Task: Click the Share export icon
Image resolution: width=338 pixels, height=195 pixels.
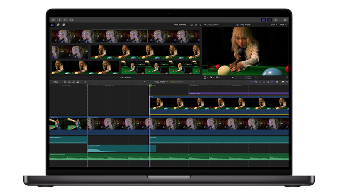Action: point(285,19)
